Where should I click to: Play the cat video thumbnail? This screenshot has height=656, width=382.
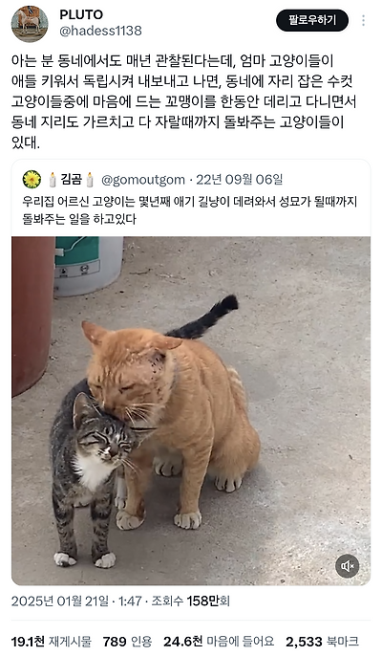(x=191, y=411)
